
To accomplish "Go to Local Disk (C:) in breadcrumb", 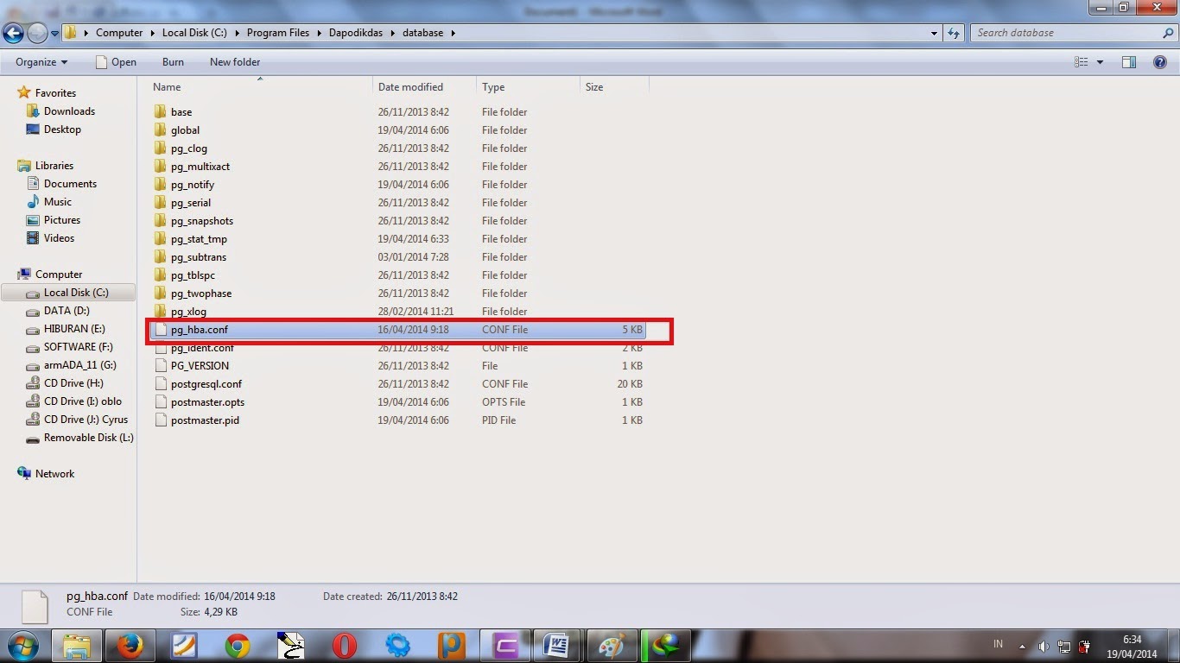I will (194, 33).
